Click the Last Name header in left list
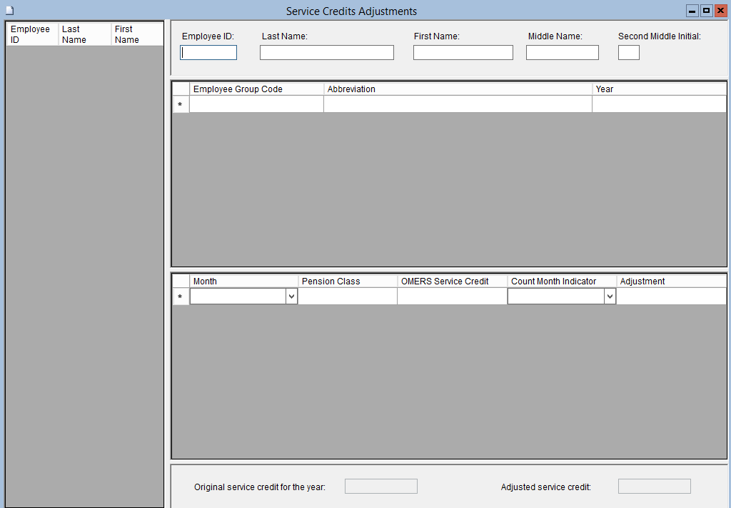 click(84, 34)
